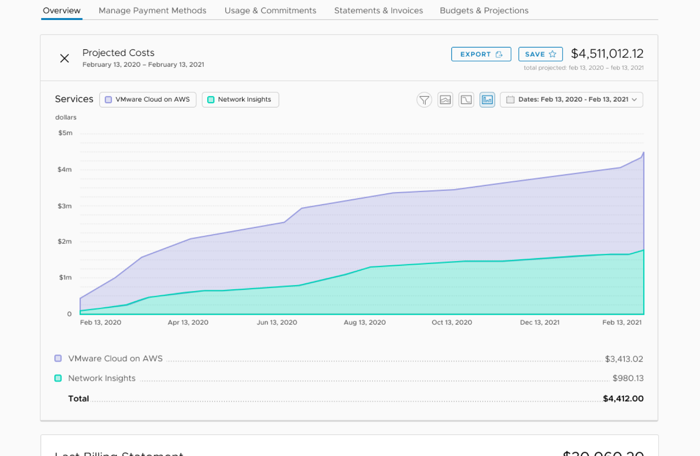This screenshot has width=700, height=456.
Task: Click the Jun 13, 2020 axis label
Action: point(277,322)
